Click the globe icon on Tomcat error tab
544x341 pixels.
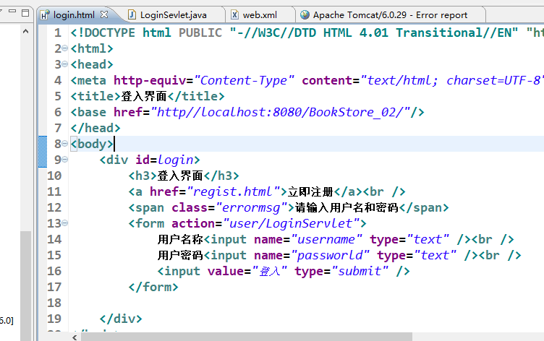pos(305,14)
